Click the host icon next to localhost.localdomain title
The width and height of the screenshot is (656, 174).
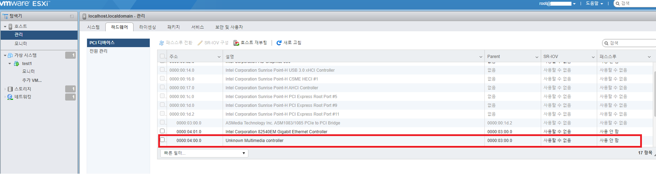(84, 16)
